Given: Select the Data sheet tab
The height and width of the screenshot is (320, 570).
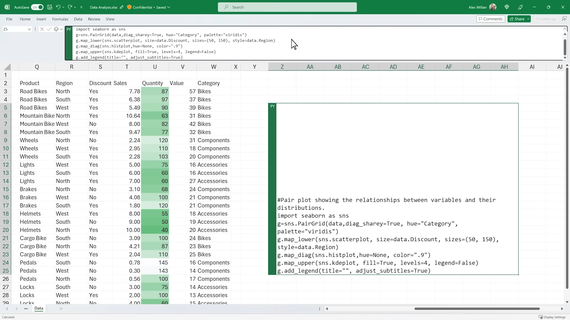Looking at the screenshot, I should [x=39, y=308].
